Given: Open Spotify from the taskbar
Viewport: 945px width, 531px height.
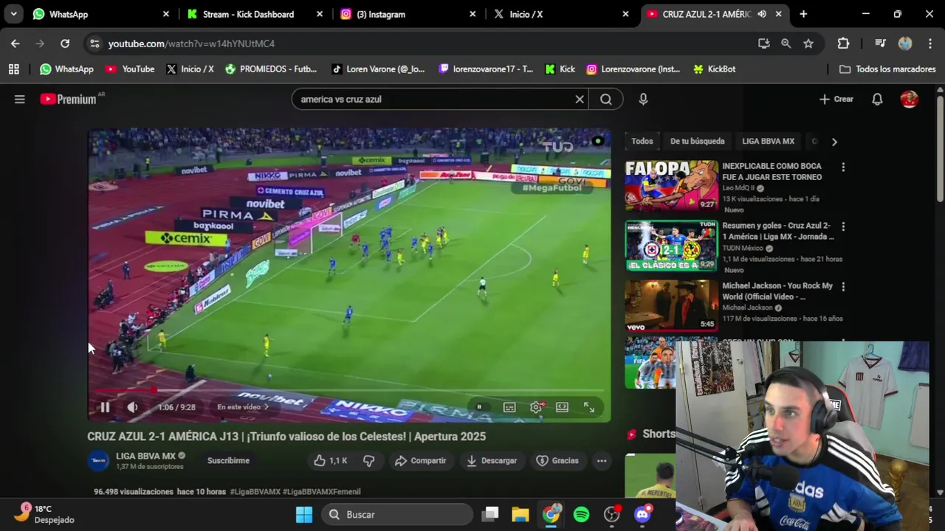Looking at the screenshot, I should tap(581, 514).
